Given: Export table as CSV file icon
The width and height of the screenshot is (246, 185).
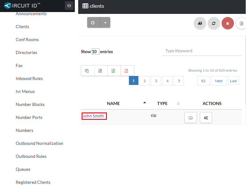Looking at the screenshot, I should [x=100, y=71].
